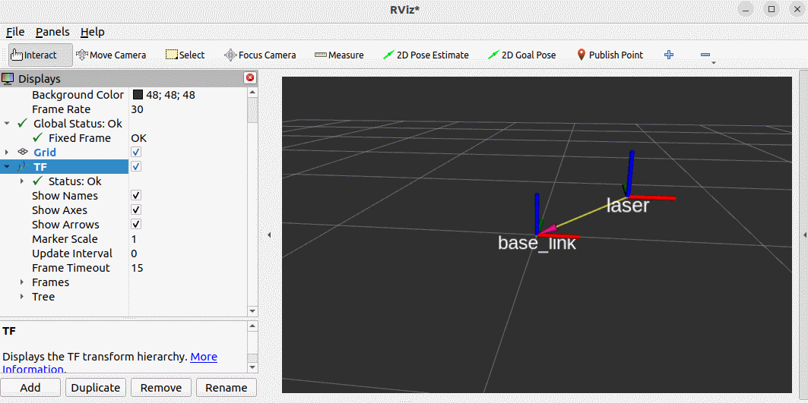
Task: Disable the Show Arrows checkbox
Action: click(x=136, y=225)
